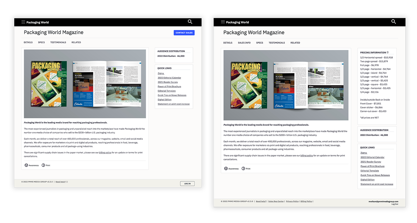Click the Log In button in footer

click(187, 184)
